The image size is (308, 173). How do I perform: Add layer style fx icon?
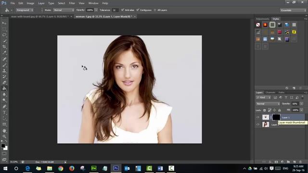[x=270, y=162]
